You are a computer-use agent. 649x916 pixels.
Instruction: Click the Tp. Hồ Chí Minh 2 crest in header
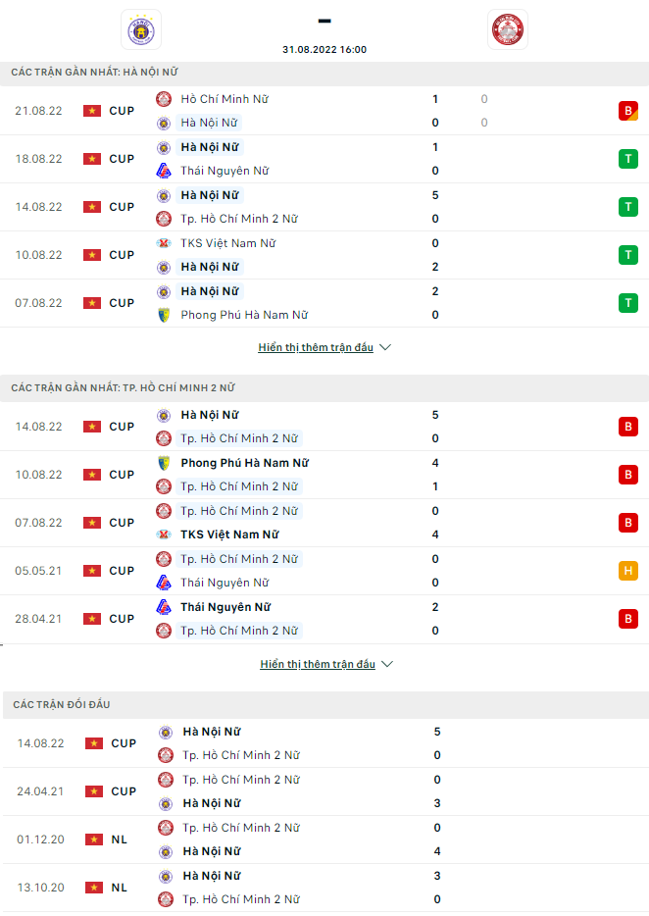click(508, 29)
